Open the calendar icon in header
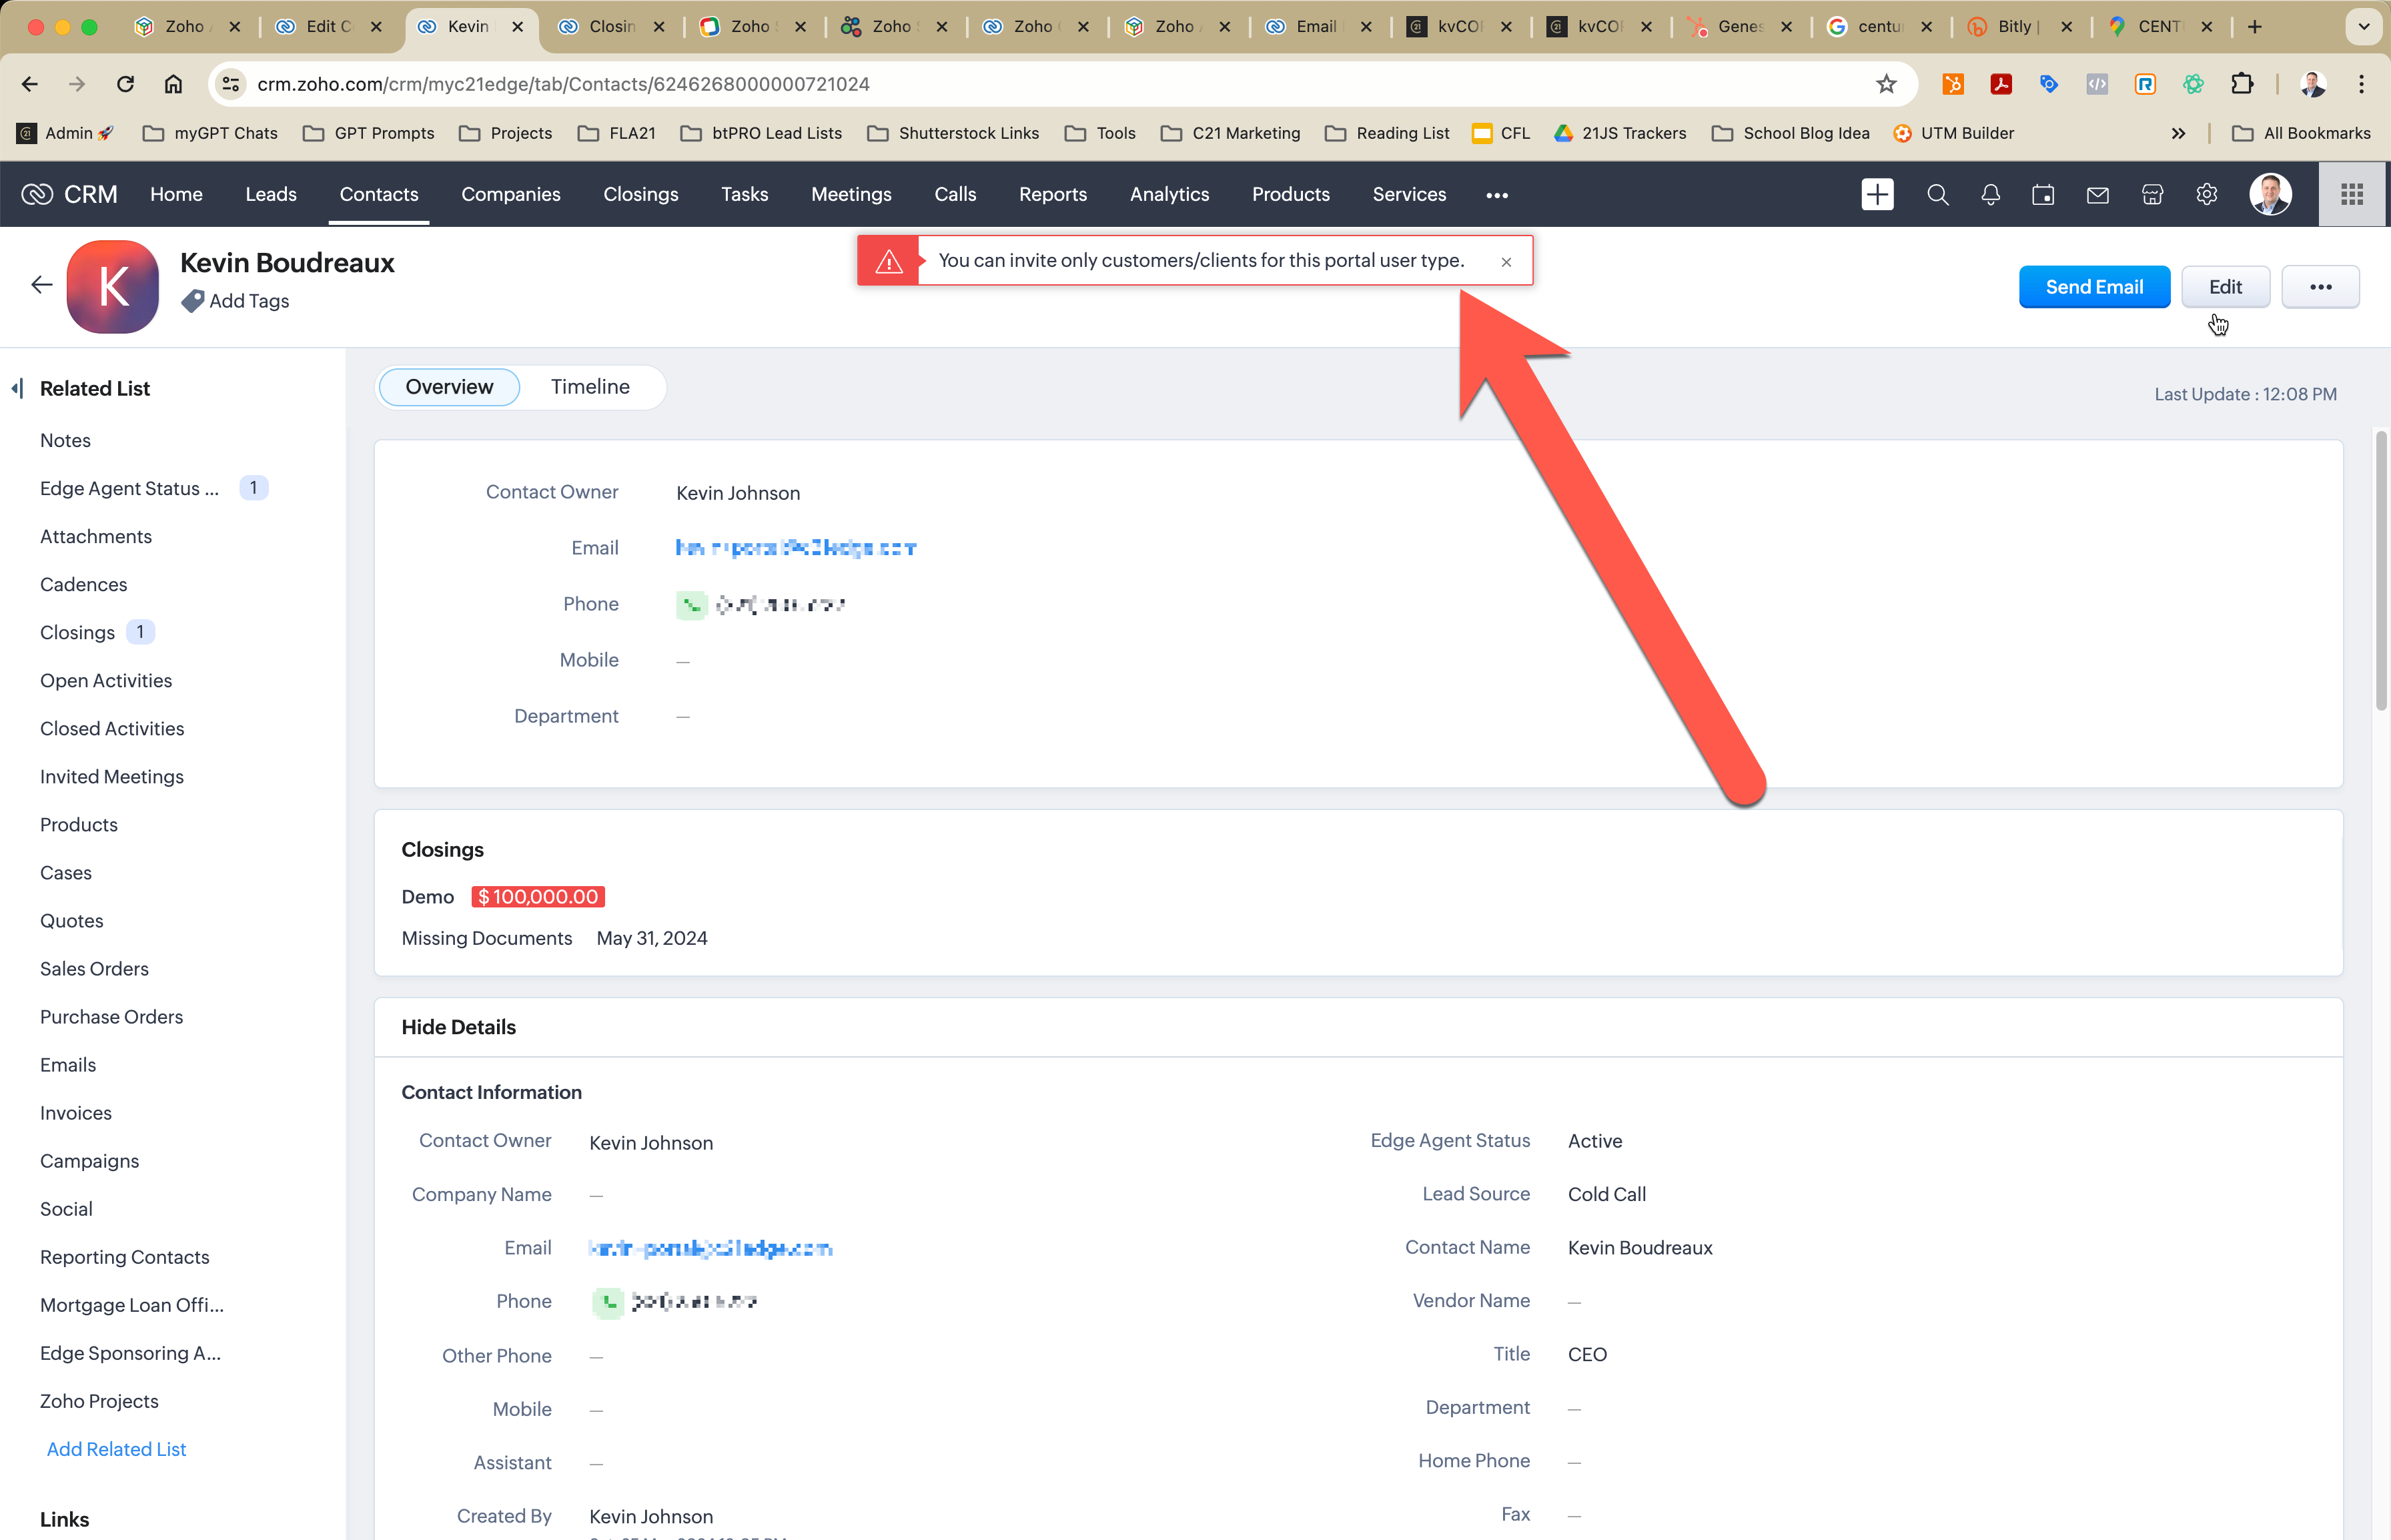This screenshot has width=2391, height=1540. pos(2043,194)
